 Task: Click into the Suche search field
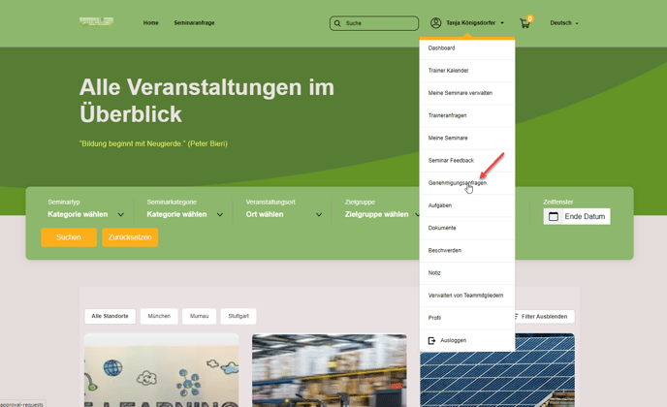(x=380, y=23)
